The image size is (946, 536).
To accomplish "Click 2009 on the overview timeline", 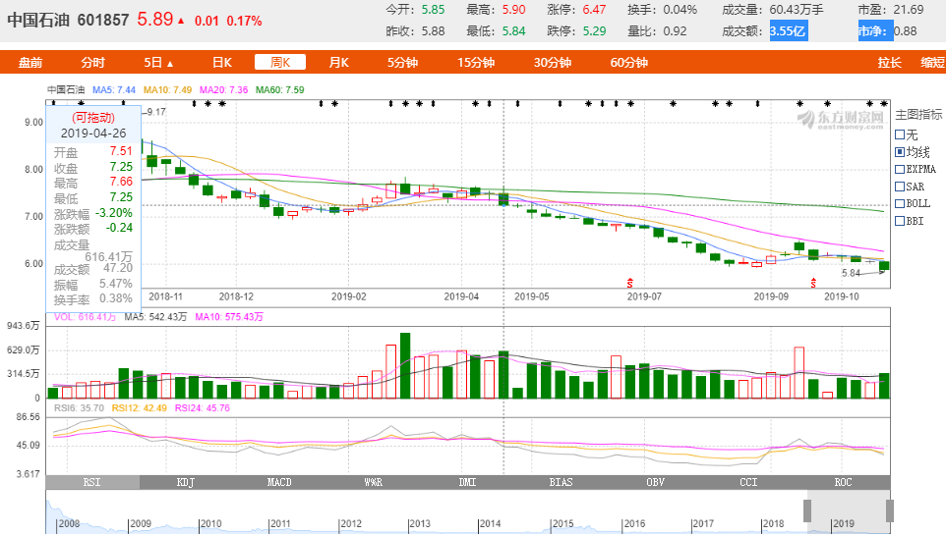I will tap(141, 524).
